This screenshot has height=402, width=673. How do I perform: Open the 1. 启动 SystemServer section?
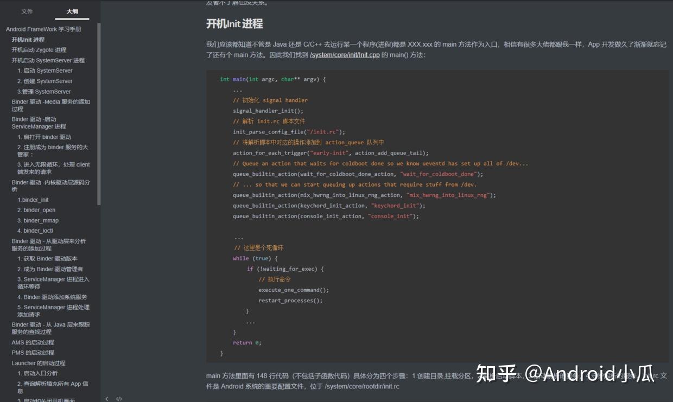(x=45, y=71)
